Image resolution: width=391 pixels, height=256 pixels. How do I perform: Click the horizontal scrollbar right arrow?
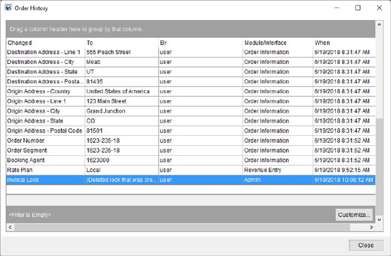(370, 227)
